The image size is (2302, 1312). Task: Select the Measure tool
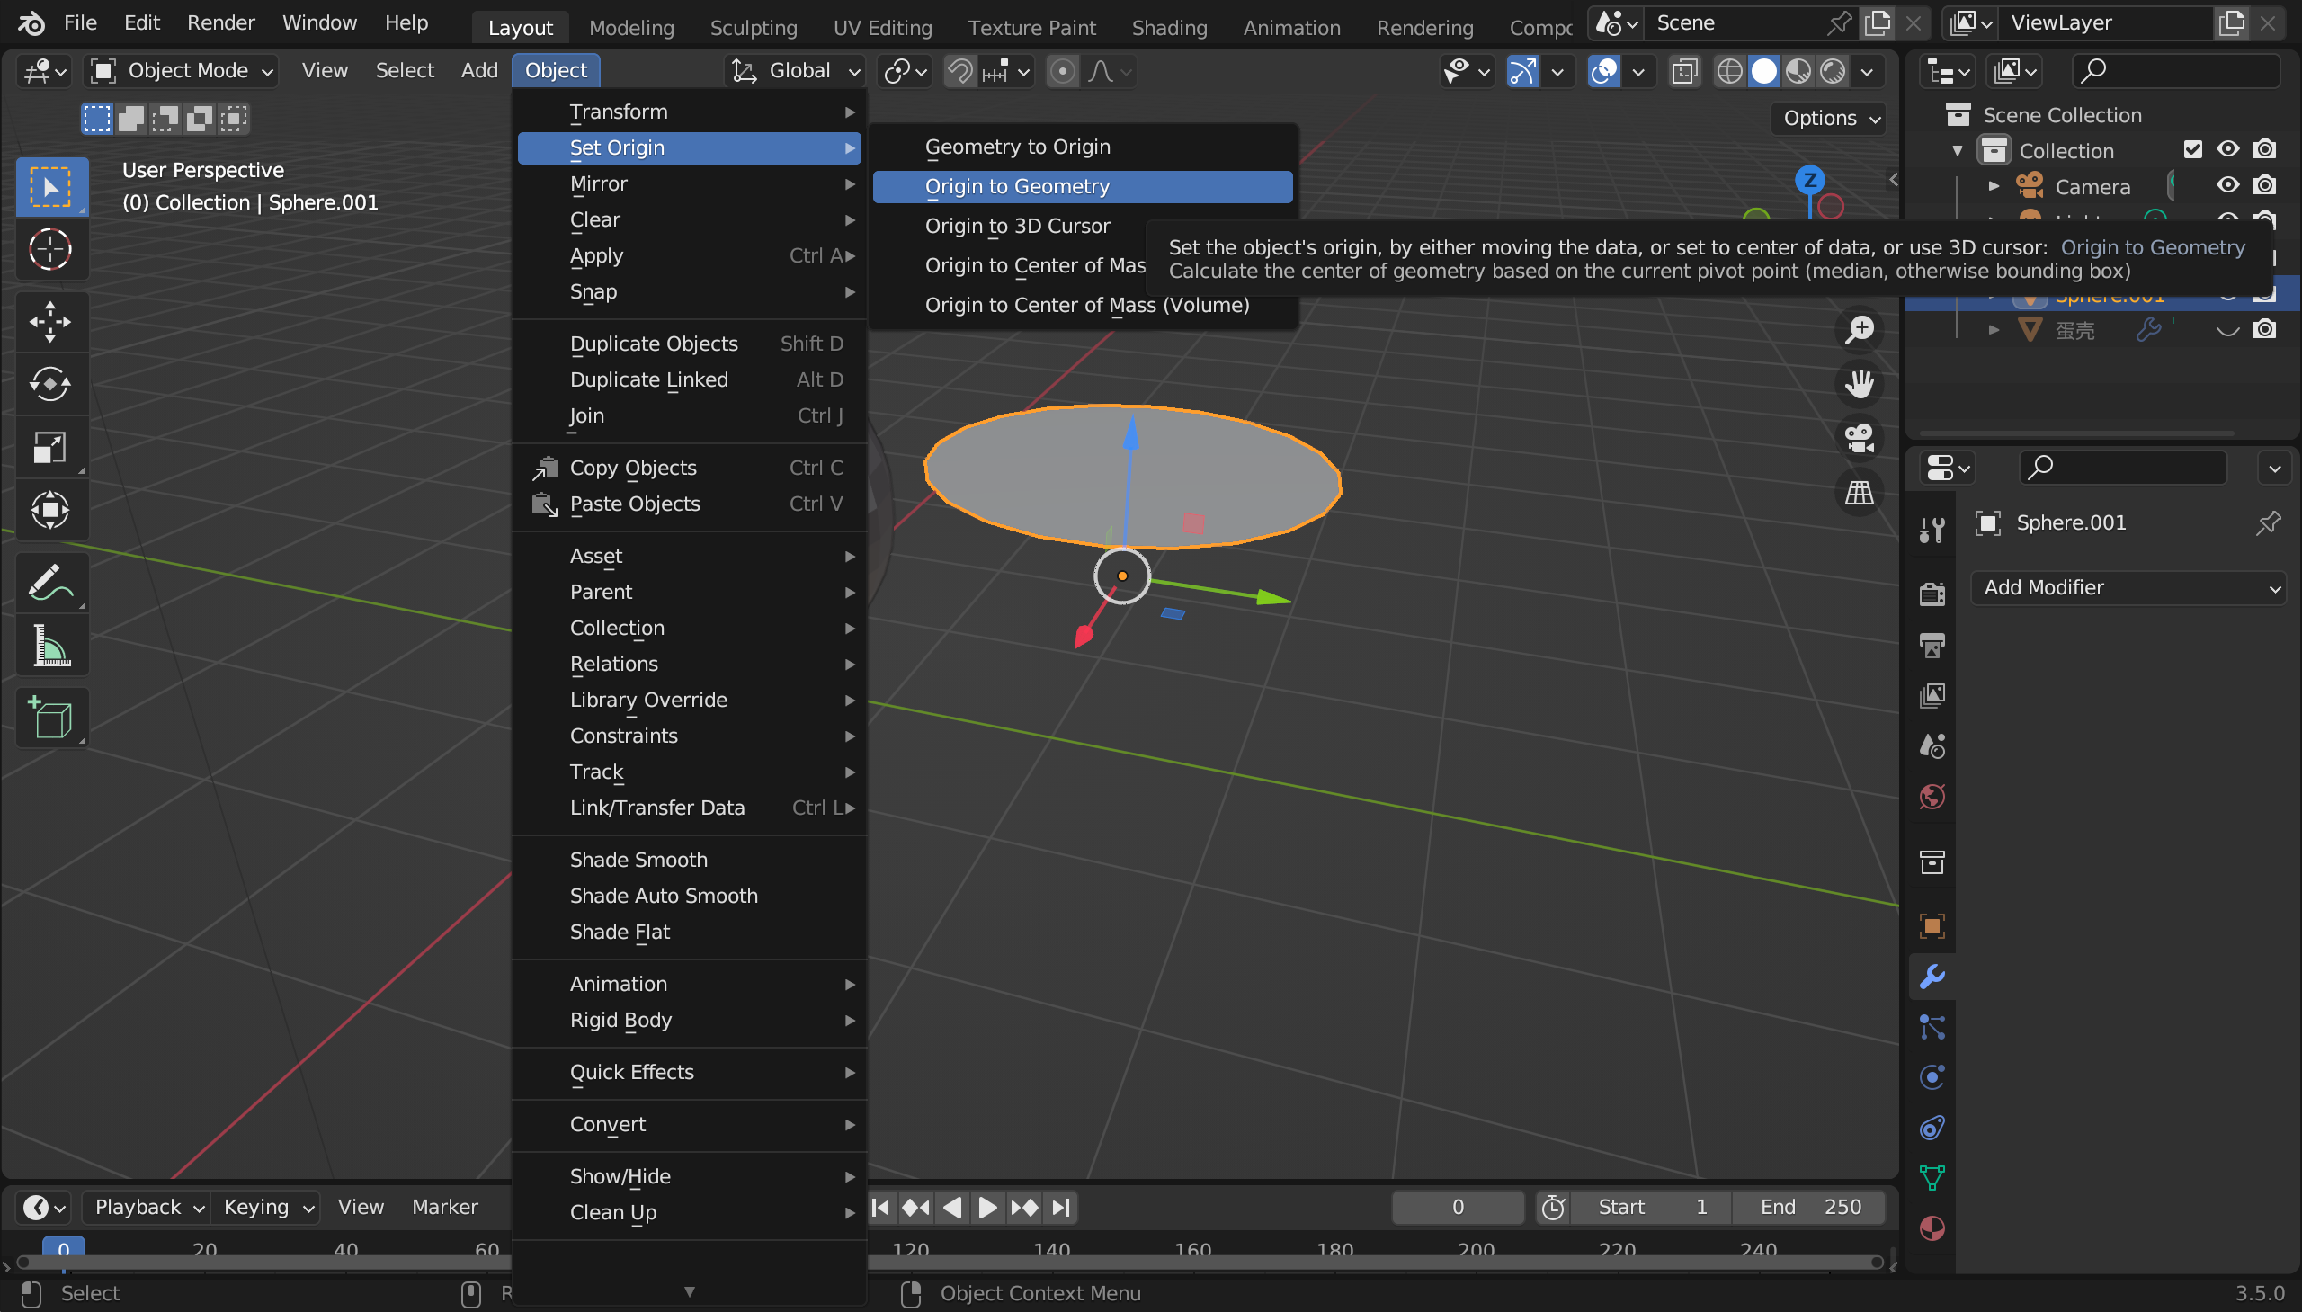click(51, 646)
